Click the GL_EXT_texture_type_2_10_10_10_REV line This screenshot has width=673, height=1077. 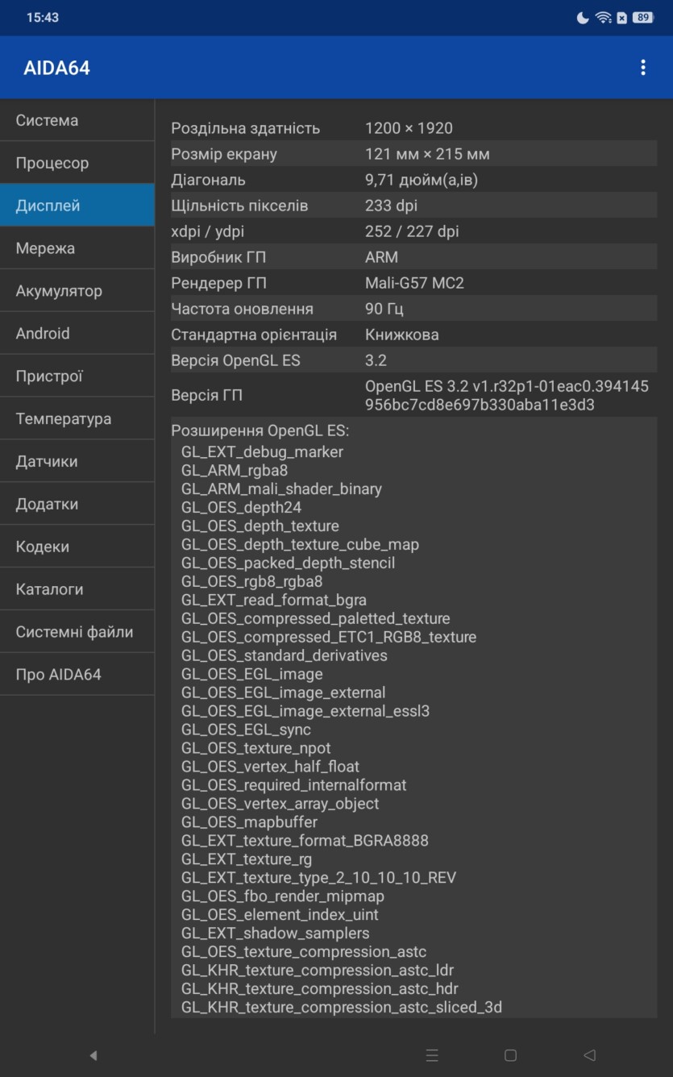pos(318,879)
